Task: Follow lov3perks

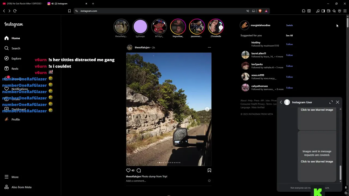Action: (x=289, y=66)
